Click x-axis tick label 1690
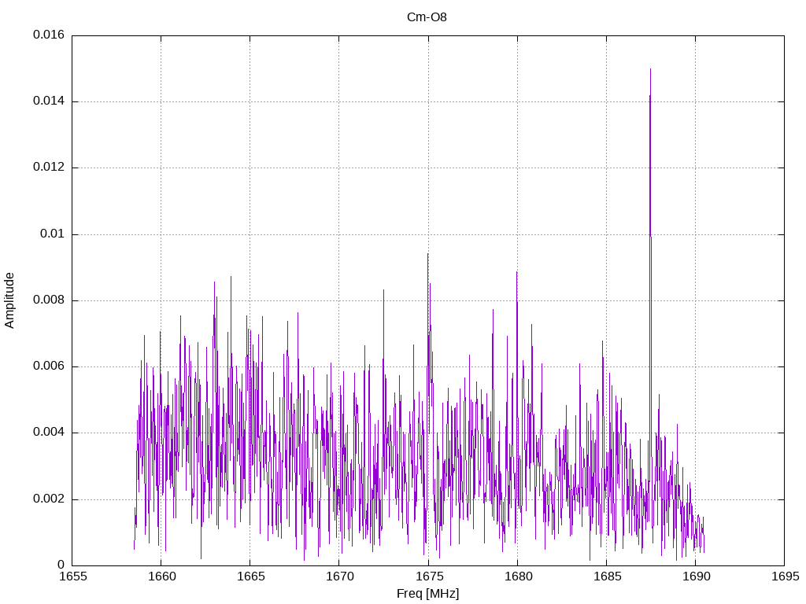806x604 pixels. (696, 576)
